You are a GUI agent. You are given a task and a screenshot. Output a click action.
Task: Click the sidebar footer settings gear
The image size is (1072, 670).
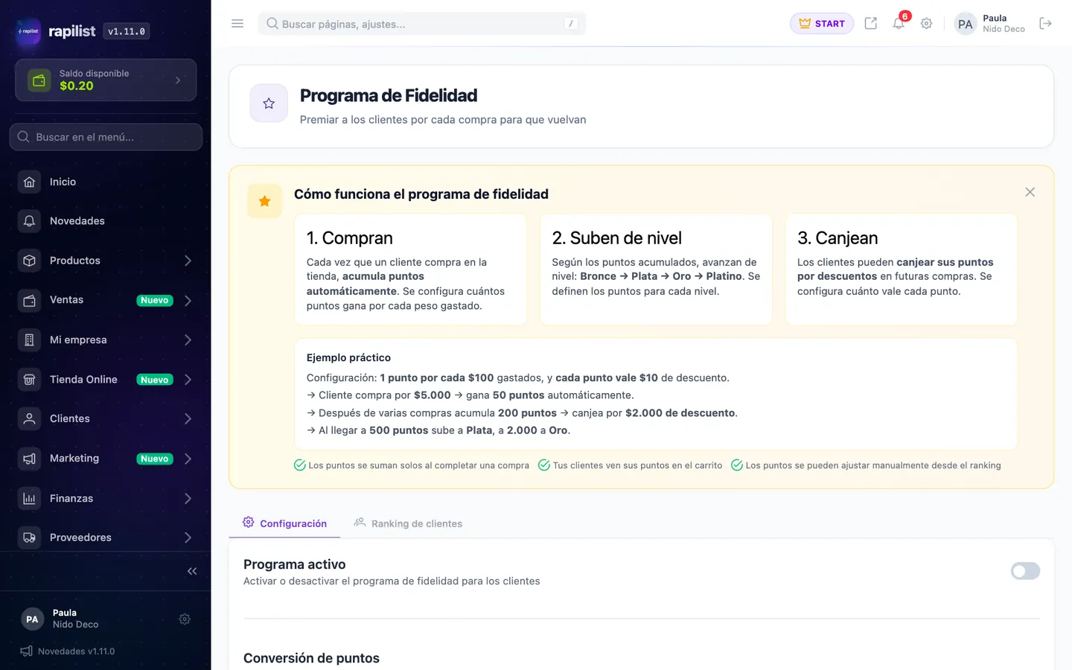pos(185,619)
